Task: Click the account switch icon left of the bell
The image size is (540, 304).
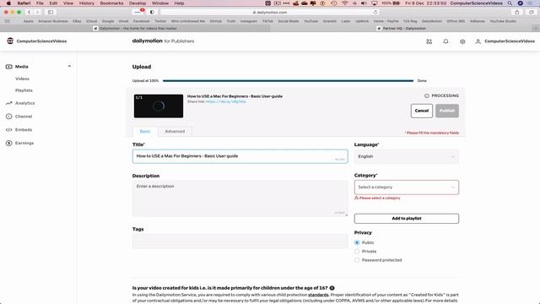Action: 429,41
